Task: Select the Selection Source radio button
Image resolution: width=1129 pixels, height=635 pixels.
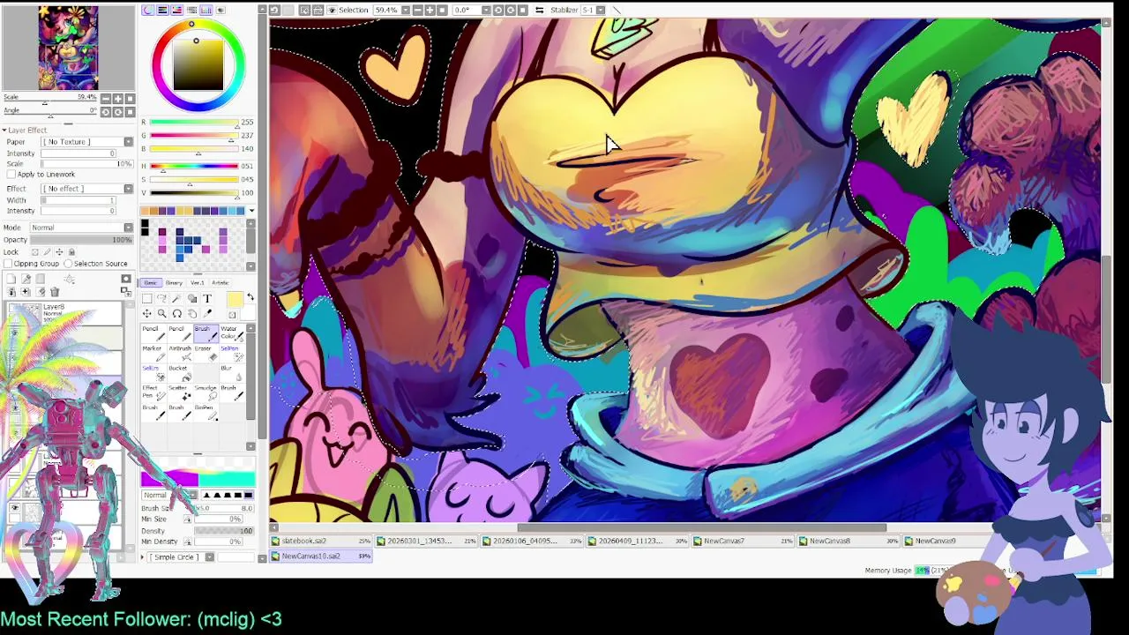Action: click(x=68, y=264)
